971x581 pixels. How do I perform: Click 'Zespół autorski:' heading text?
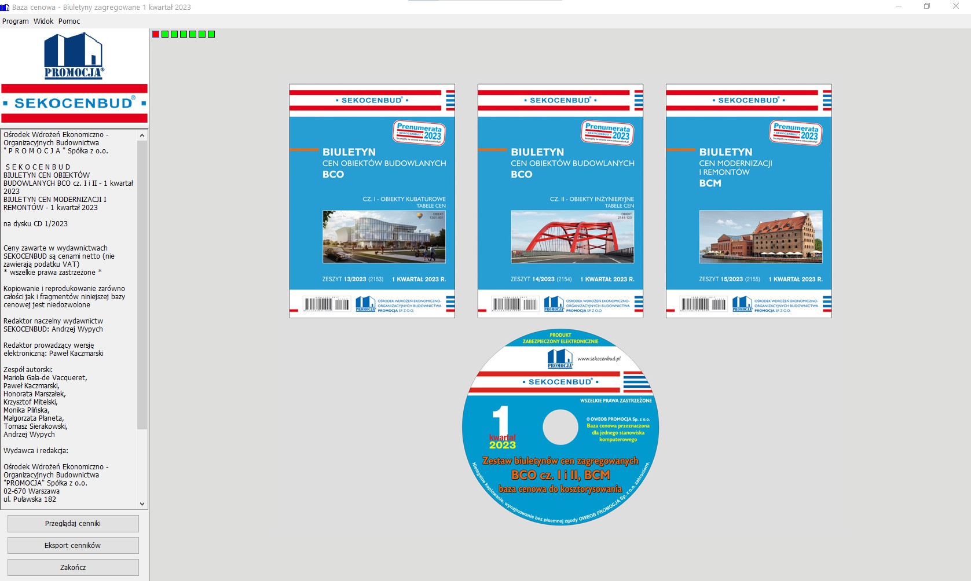tap(28, 370)
